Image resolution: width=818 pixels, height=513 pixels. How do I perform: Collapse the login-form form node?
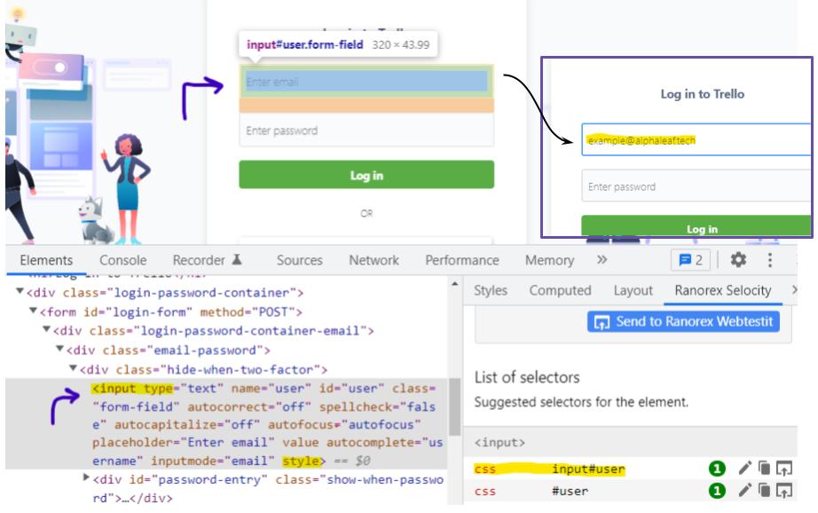click(34, 312)
